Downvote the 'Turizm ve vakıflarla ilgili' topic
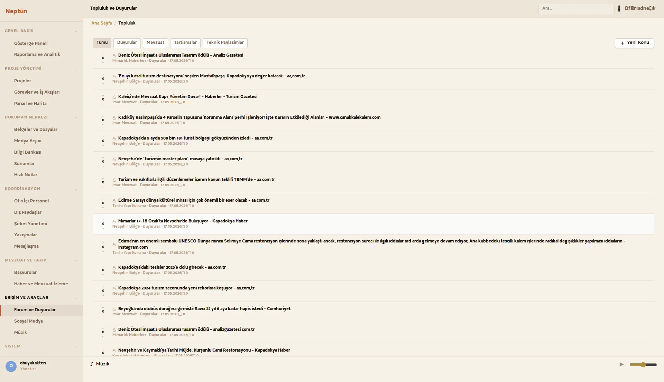The image size is (664, 382). 103,187
